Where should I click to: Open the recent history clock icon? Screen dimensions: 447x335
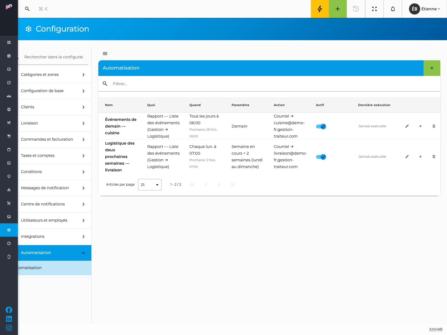point(356,9)
